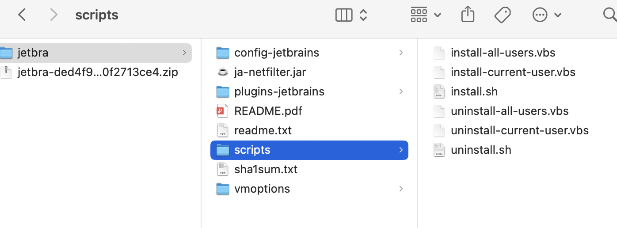Toggle view switcher up-down stepper arrows

coord(363,15)
